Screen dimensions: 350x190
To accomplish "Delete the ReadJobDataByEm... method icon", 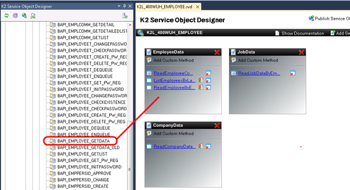I will [293, 73].
